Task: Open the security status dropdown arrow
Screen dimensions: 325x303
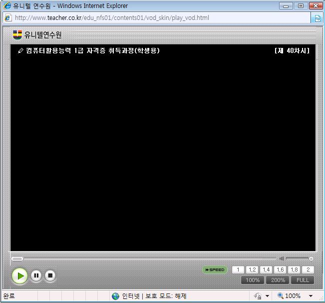Action: pyautogui.click(x=268, y=296)
